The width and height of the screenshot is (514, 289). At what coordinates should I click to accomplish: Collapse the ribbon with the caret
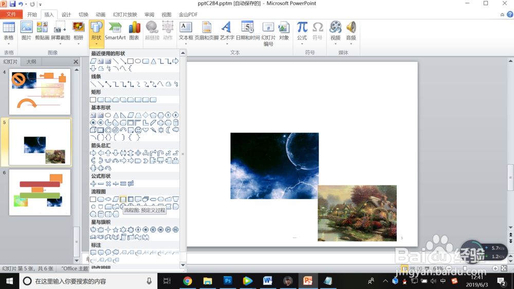pyautogui.click(x=502, y=14)
